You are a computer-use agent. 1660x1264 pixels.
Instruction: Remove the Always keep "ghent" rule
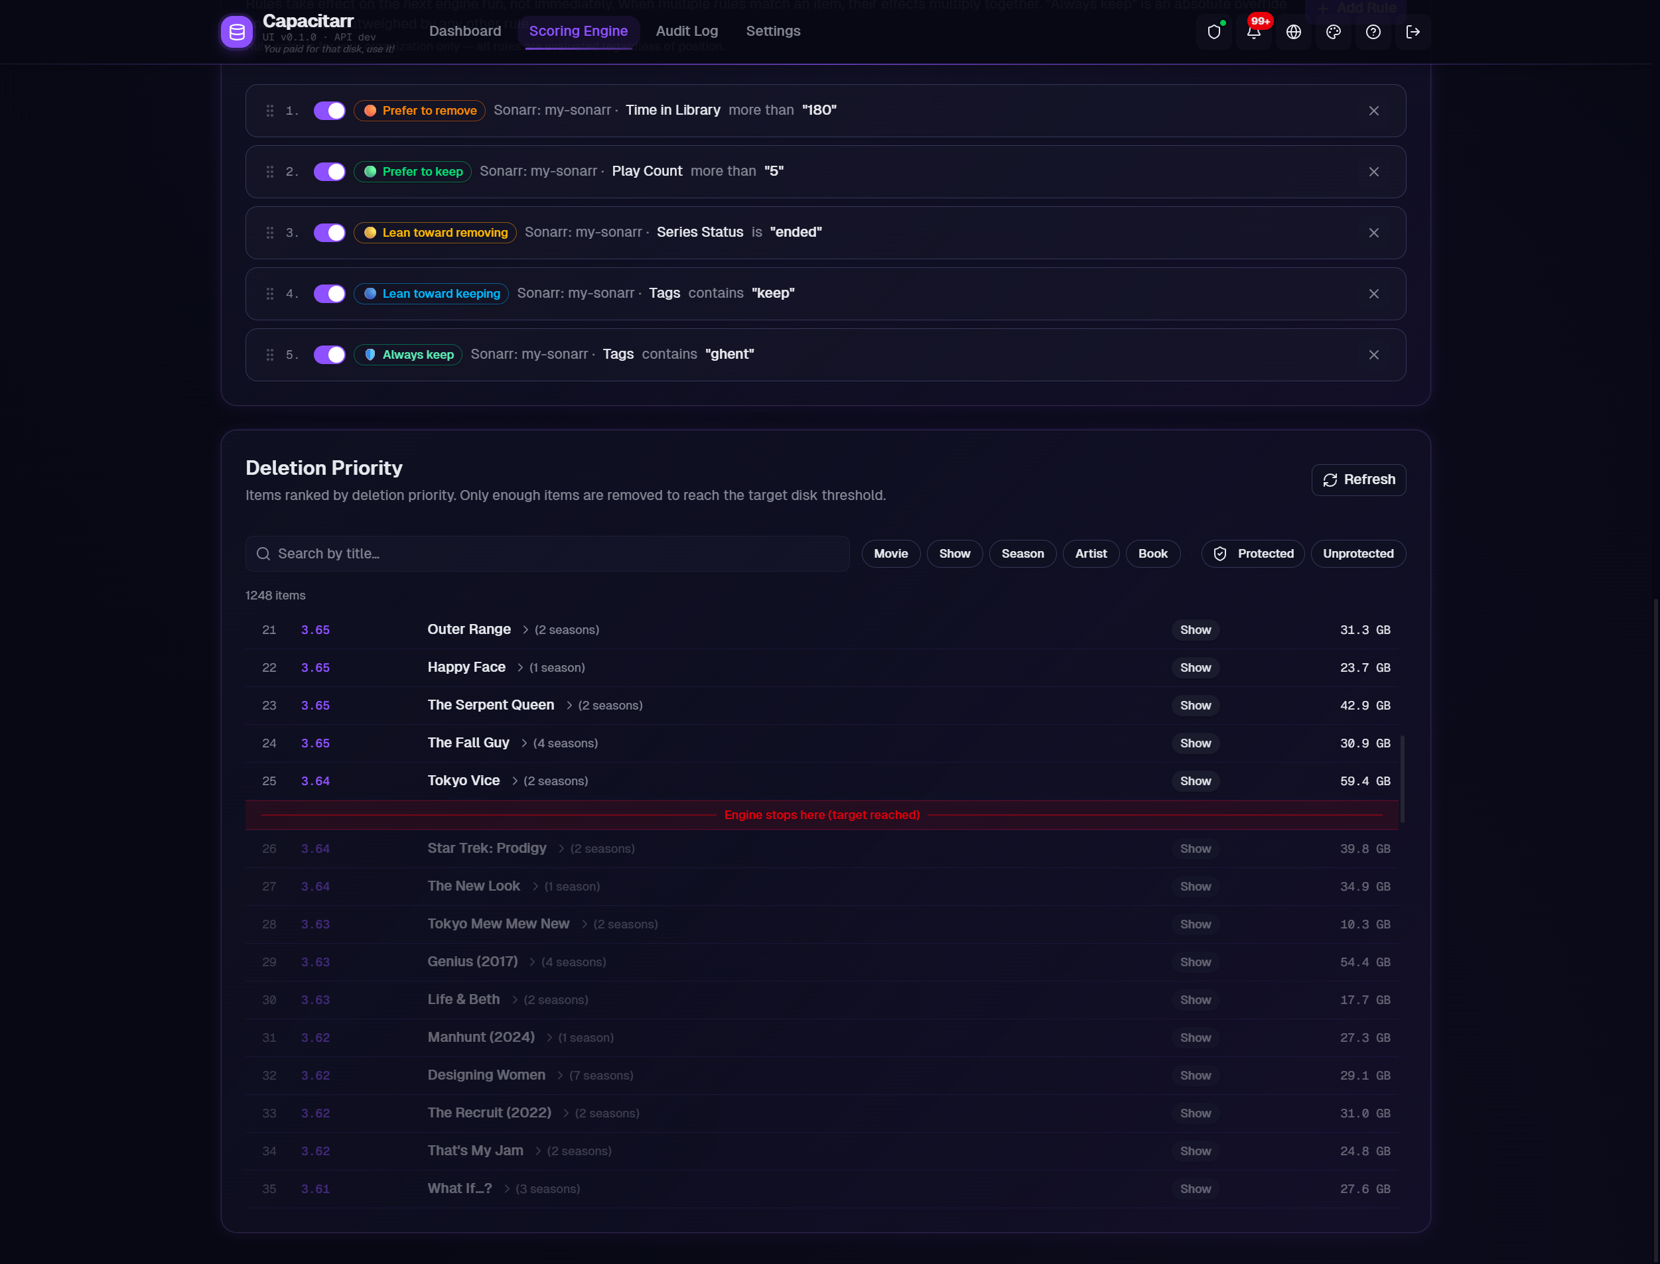[x=1374, y=355]
